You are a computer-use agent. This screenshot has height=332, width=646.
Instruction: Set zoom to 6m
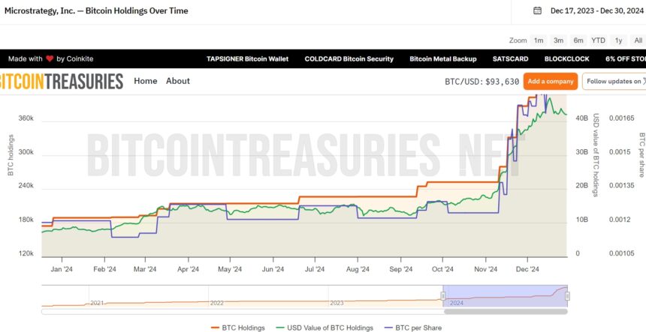point(578,40)
